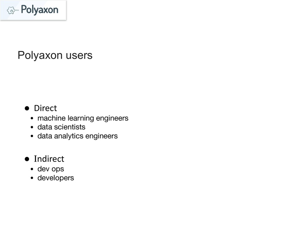Click the "Indirect" heading text

coord(49,159)
